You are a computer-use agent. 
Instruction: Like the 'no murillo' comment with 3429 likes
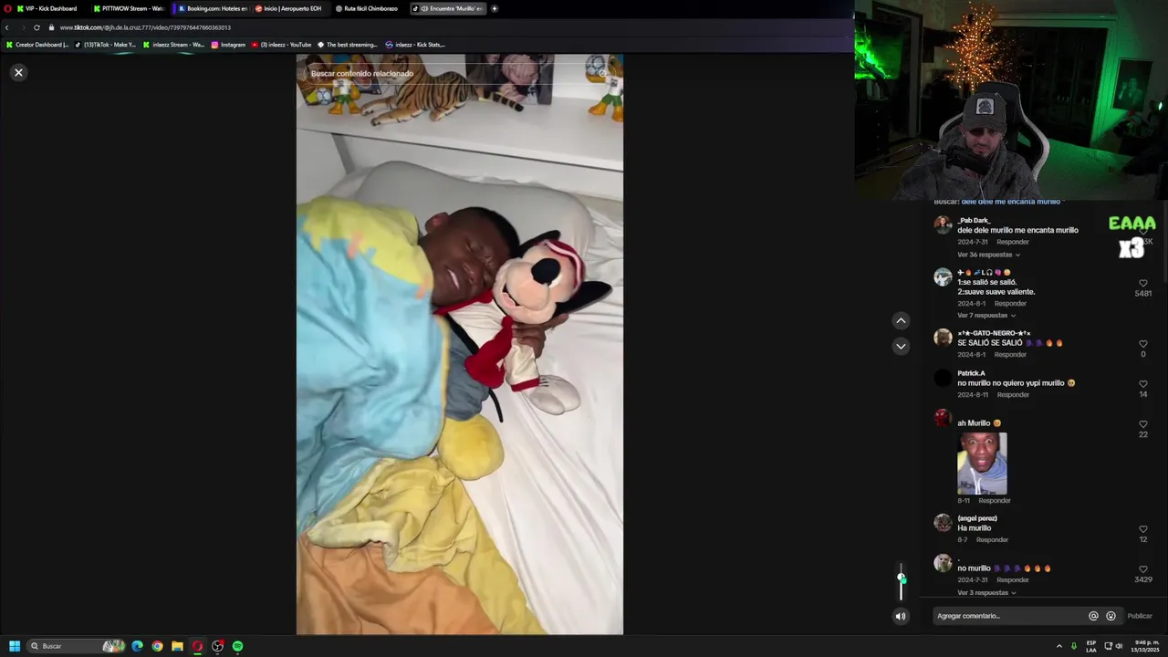(x=1142, y=569)
